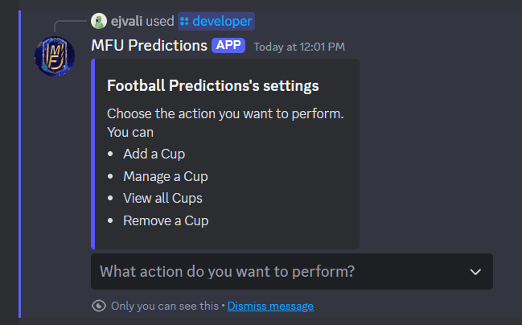Click 'Choose the action you want to perform' text
522x325 pixels.
pyautogui.click(x=225, y=114)
